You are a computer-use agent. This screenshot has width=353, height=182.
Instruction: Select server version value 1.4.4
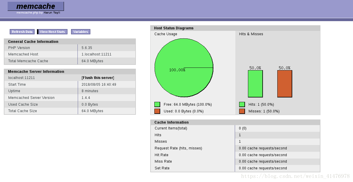pos(86,98)
